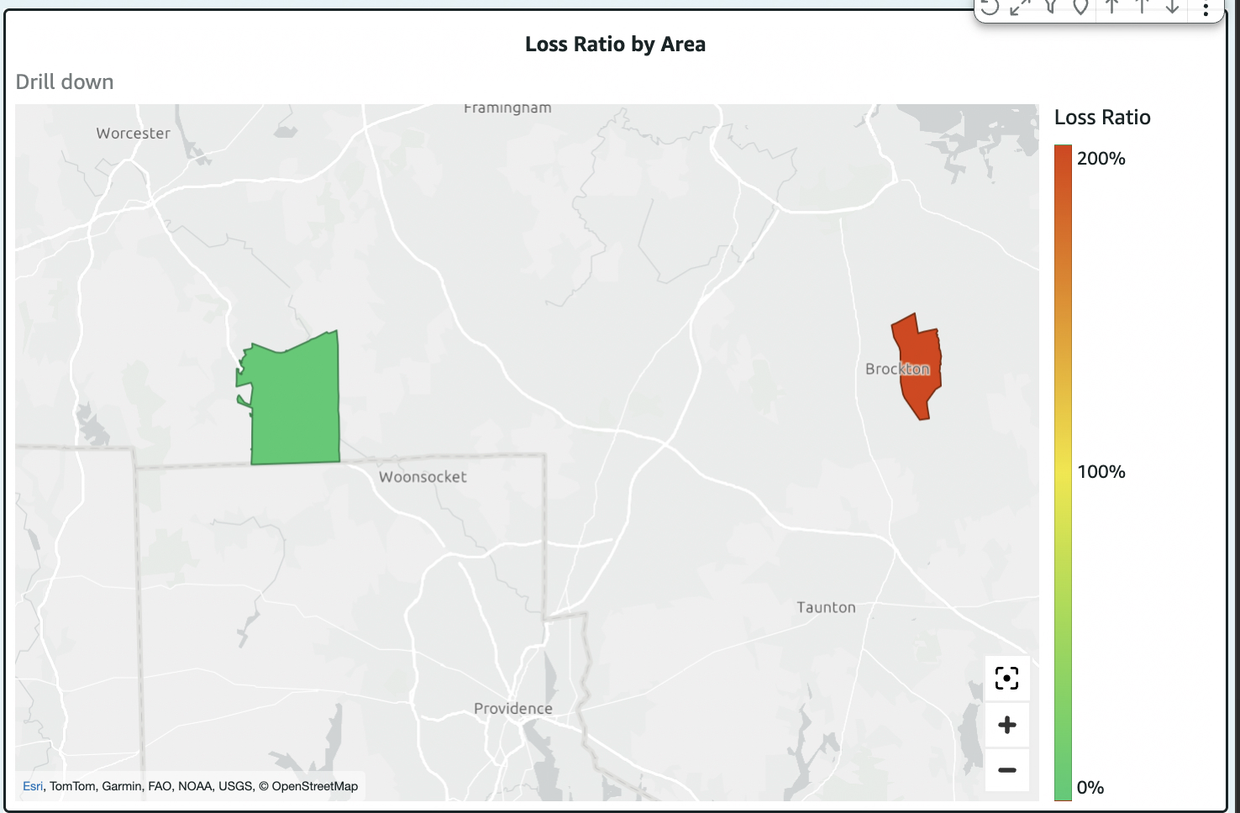The height and width of the screenshot is (813, 1240).
Task: Click the Drill down subtitle text
Action: [65, 82]
